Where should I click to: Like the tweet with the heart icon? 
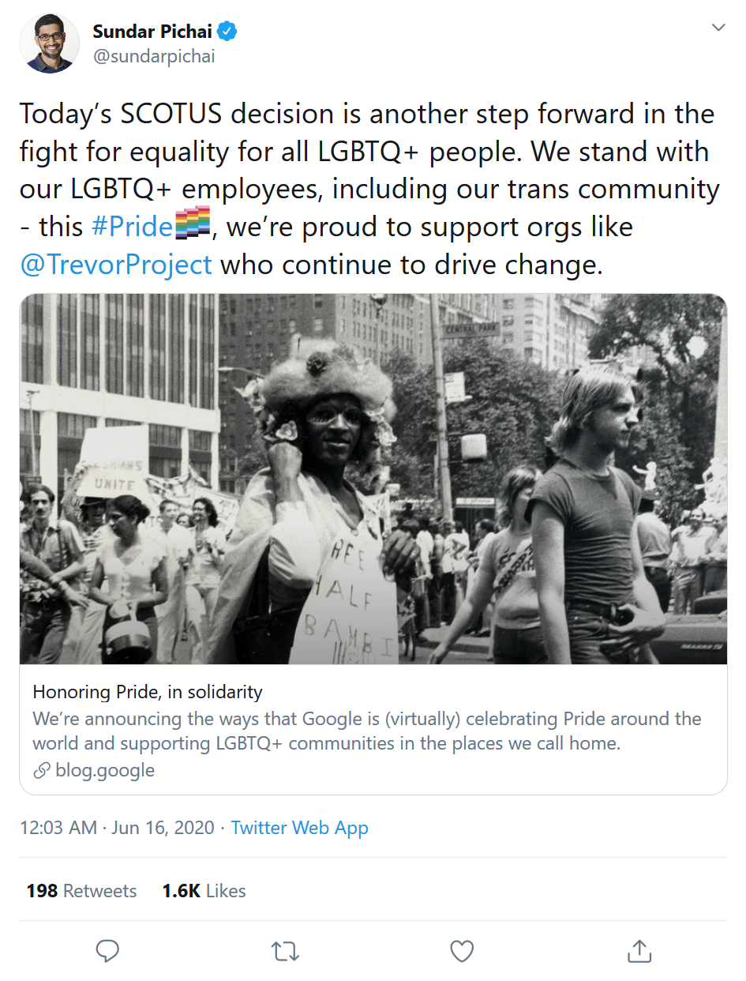pos(462,951)
